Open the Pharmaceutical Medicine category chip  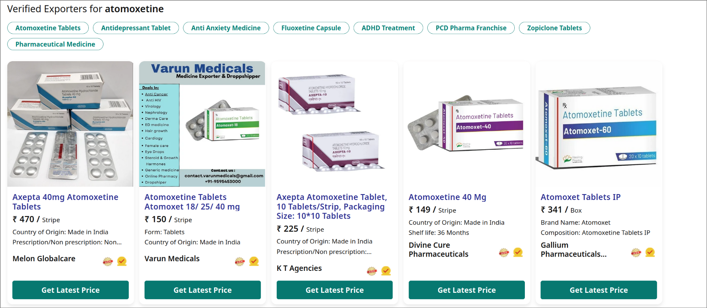click(55, 44)
